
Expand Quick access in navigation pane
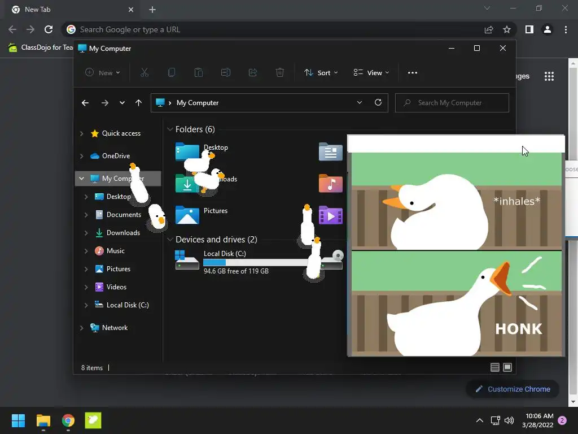pos(81,133)
